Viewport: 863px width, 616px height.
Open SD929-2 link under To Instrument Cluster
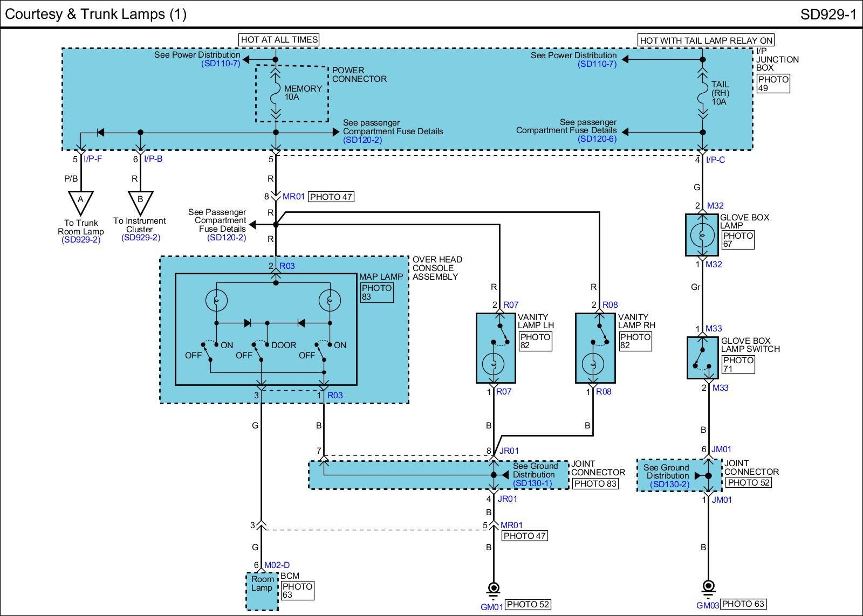coord(140,238)
